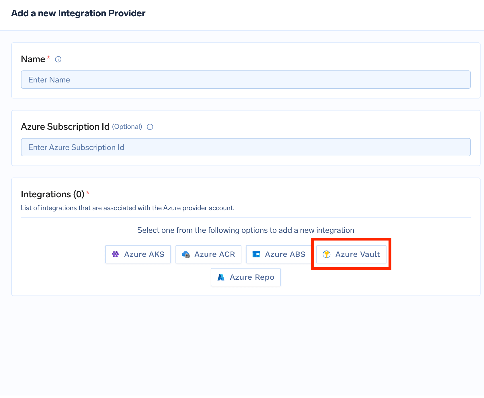
Task: Select the Azure ABS storage icon
Action: point(257,254)
